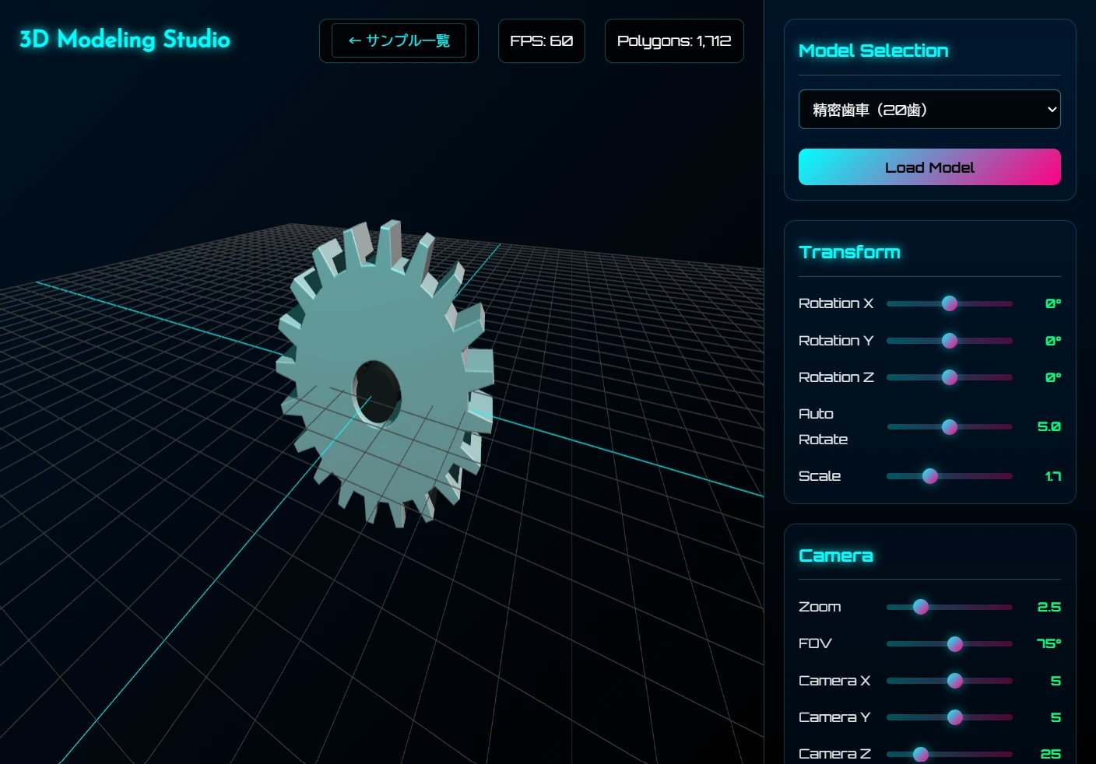Click the Rotation Y slider handle
Viewport: 1096px width, 764px height.
point(950,341)
